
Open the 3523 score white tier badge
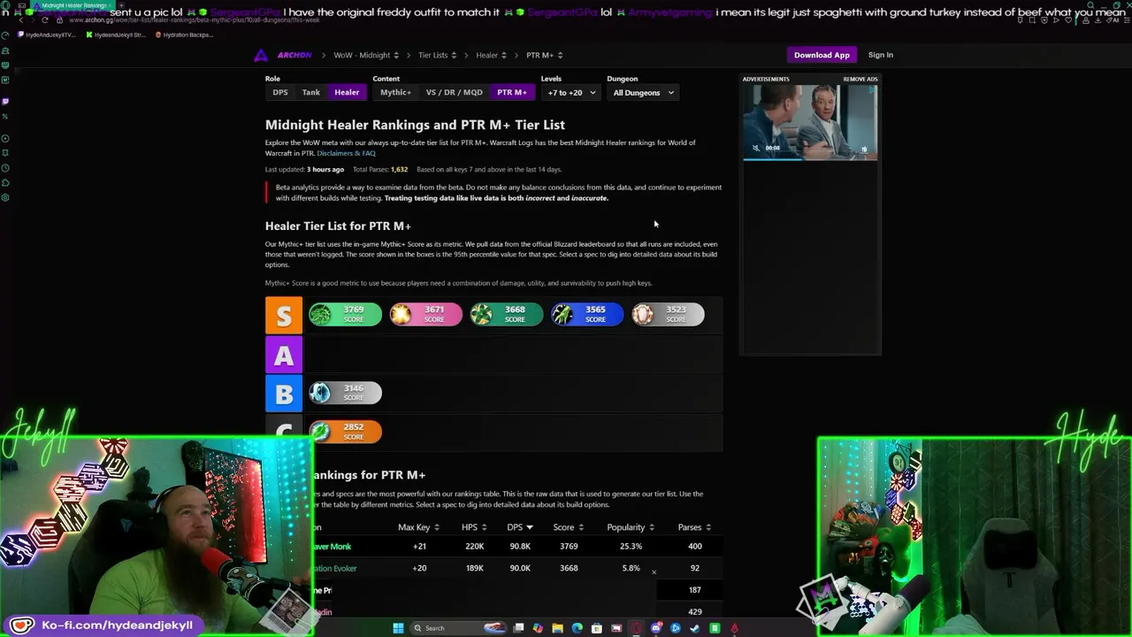(x=669, y=314)
